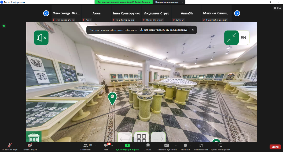This screenshot has height=152, width=283.
Task: Click the green location pin on floor
Action: tap(112, 98)
